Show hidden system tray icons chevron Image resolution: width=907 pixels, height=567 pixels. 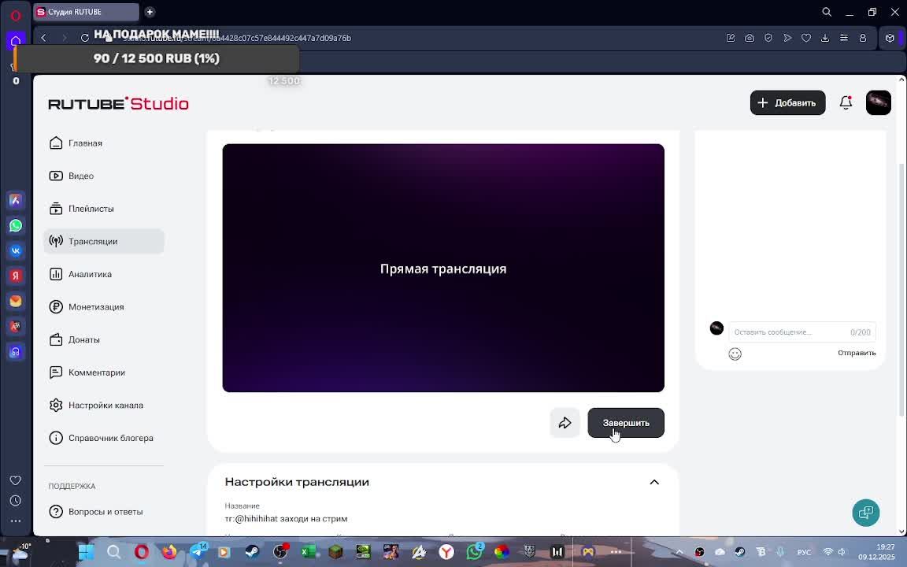(x=679, y=552)
